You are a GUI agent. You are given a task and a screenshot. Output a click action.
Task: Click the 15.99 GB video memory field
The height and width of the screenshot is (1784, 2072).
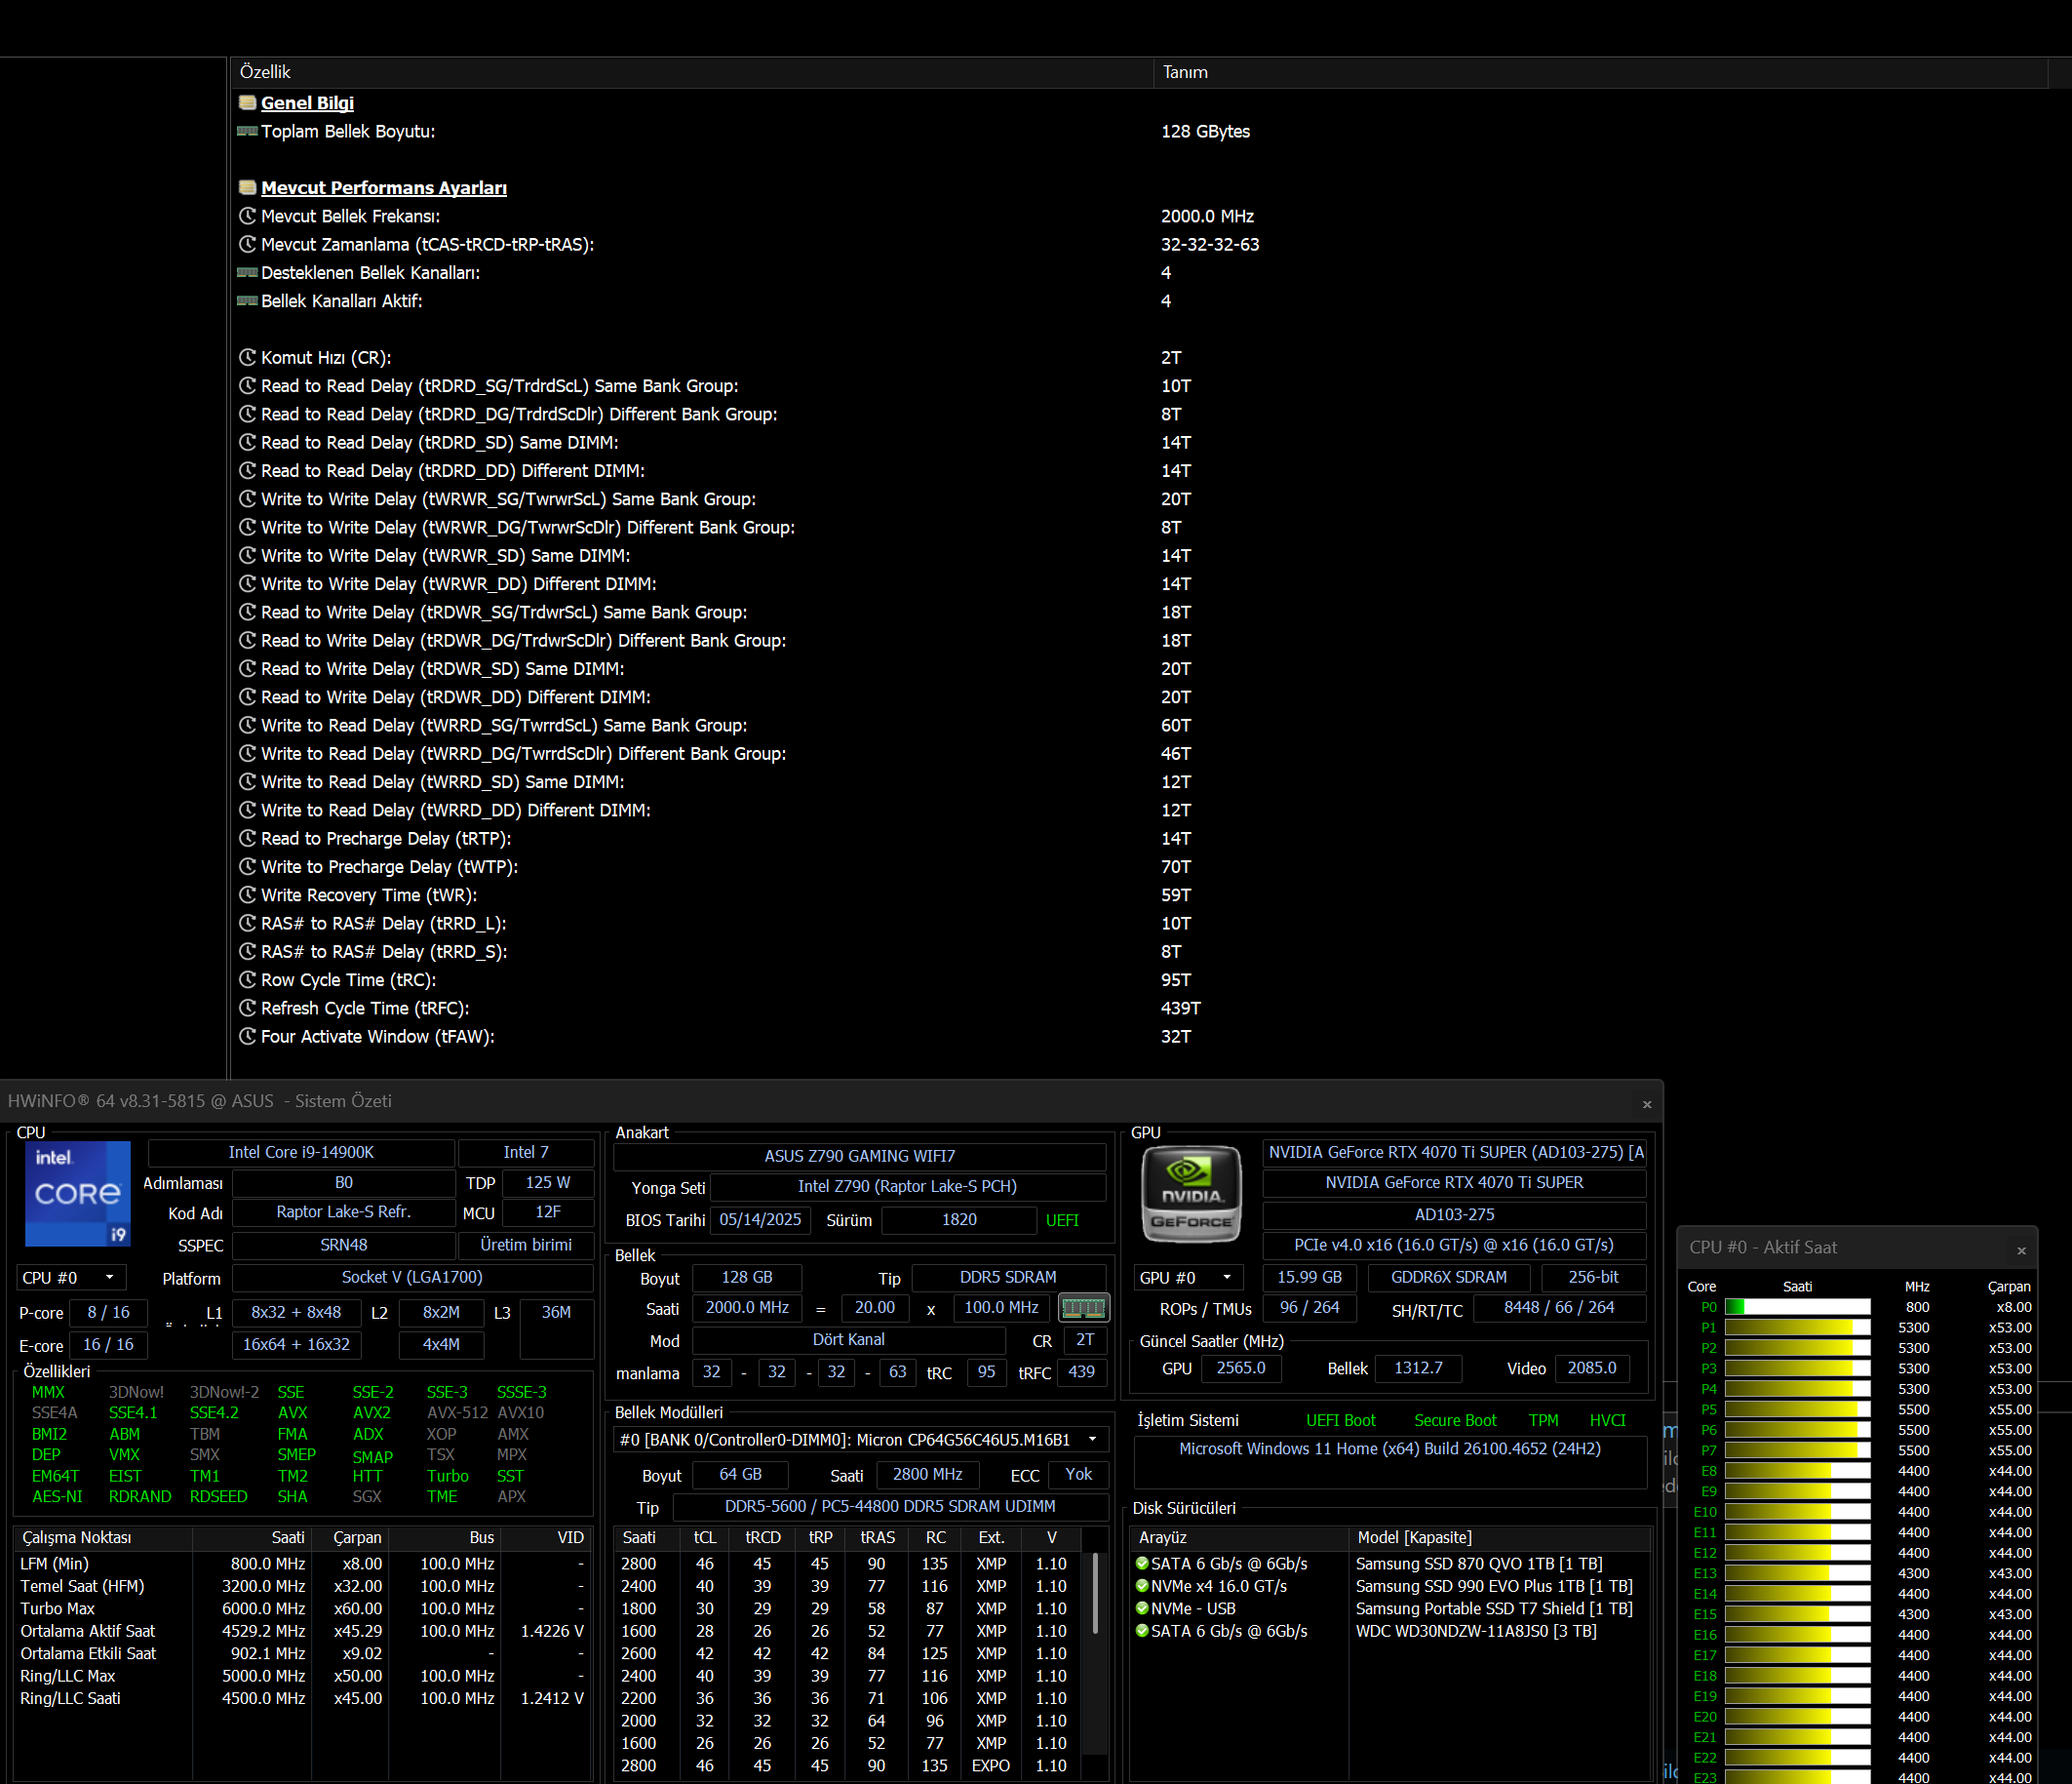[1310, 1278]
